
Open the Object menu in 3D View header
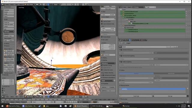tap(21, 4)
